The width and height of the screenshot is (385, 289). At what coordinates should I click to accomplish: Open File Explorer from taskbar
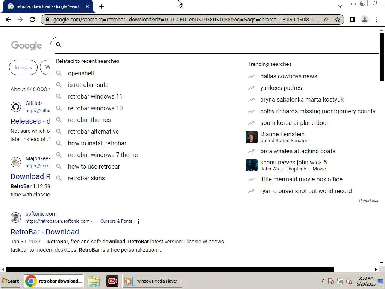pyautogui.click(x=94, y=281)
